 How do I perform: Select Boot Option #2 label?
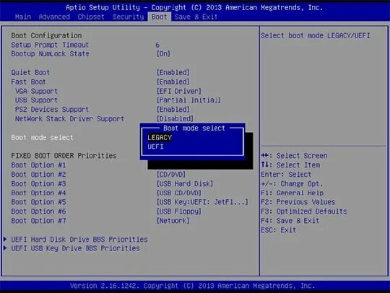[38, 175]
